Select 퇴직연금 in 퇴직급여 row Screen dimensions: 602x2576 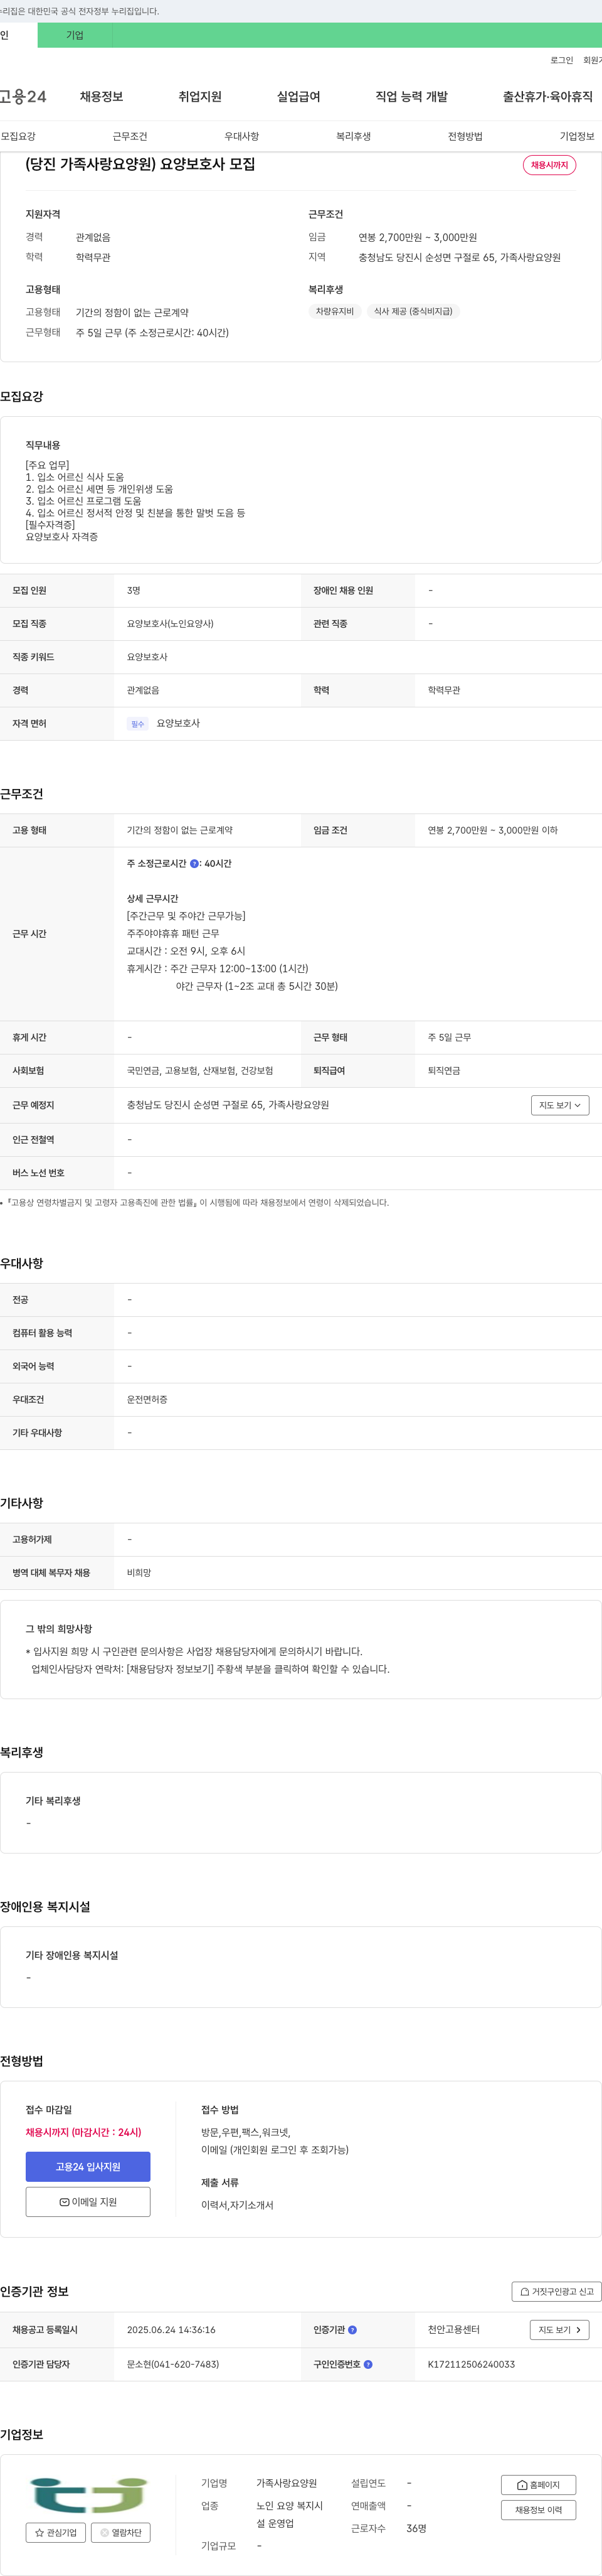click(x=444, y=1070)
